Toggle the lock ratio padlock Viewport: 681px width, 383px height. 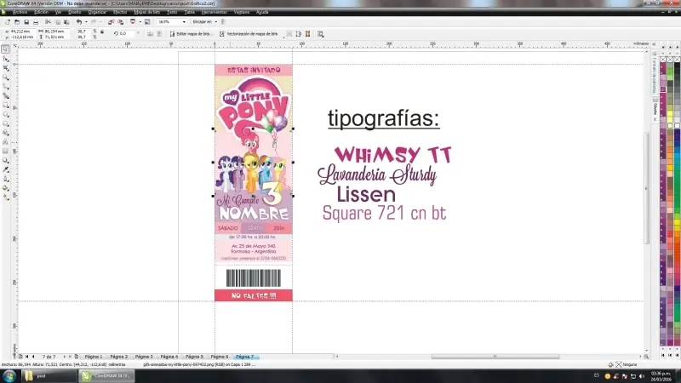click(x=102, y=31)
